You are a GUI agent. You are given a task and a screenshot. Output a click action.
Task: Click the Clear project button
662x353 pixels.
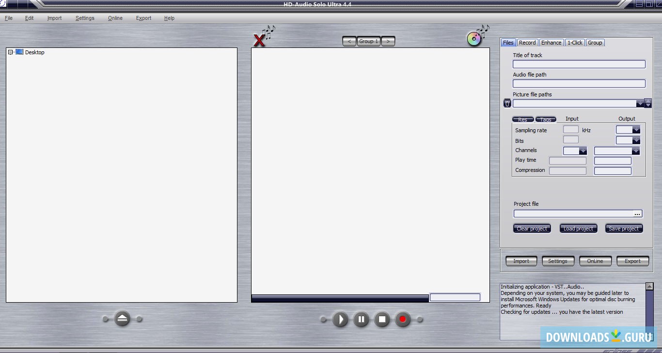532,229
